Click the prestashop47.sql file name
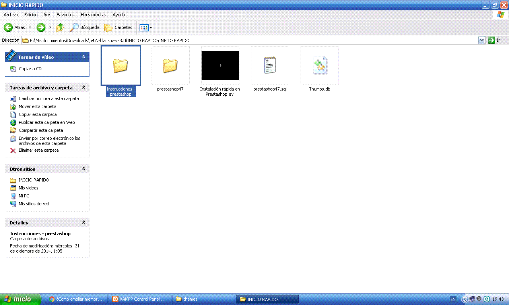The height and width of the screenshot is (305, 509). click(270, 89)
